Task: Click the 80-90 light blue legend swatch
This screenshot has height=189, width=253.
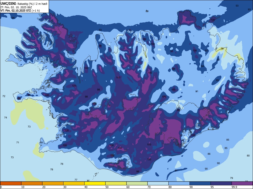Action: (x=179, y=183)
